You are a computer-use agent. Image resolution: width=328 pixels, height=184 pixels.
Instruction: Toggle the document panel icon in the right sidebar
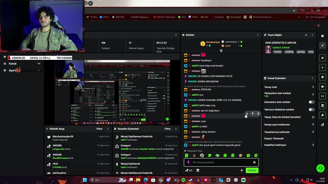point(322,77)
